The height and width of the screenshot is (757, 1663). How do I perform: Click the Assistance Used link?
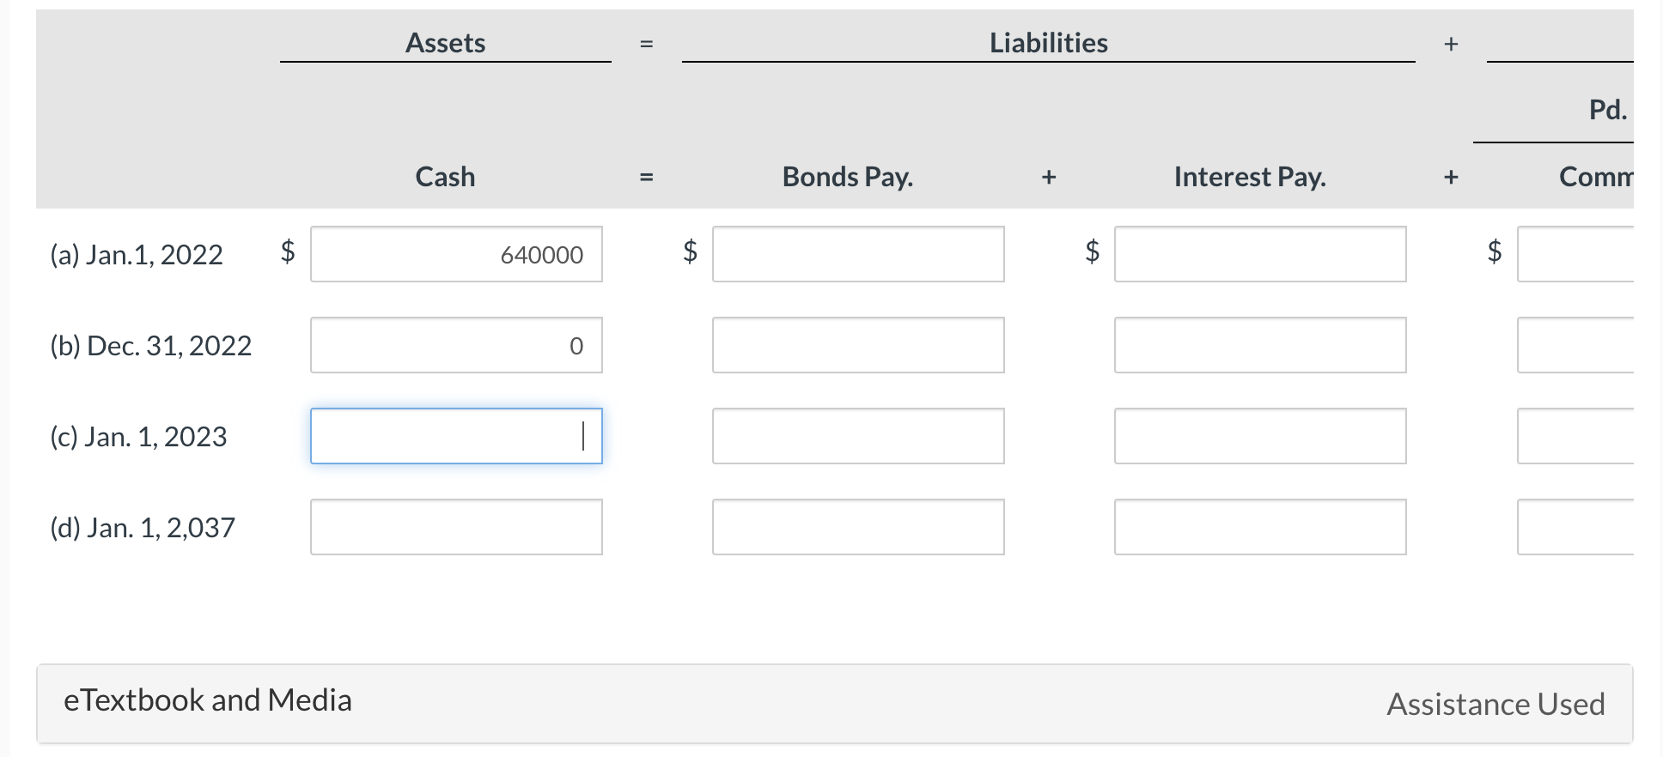click(1495, 704)
